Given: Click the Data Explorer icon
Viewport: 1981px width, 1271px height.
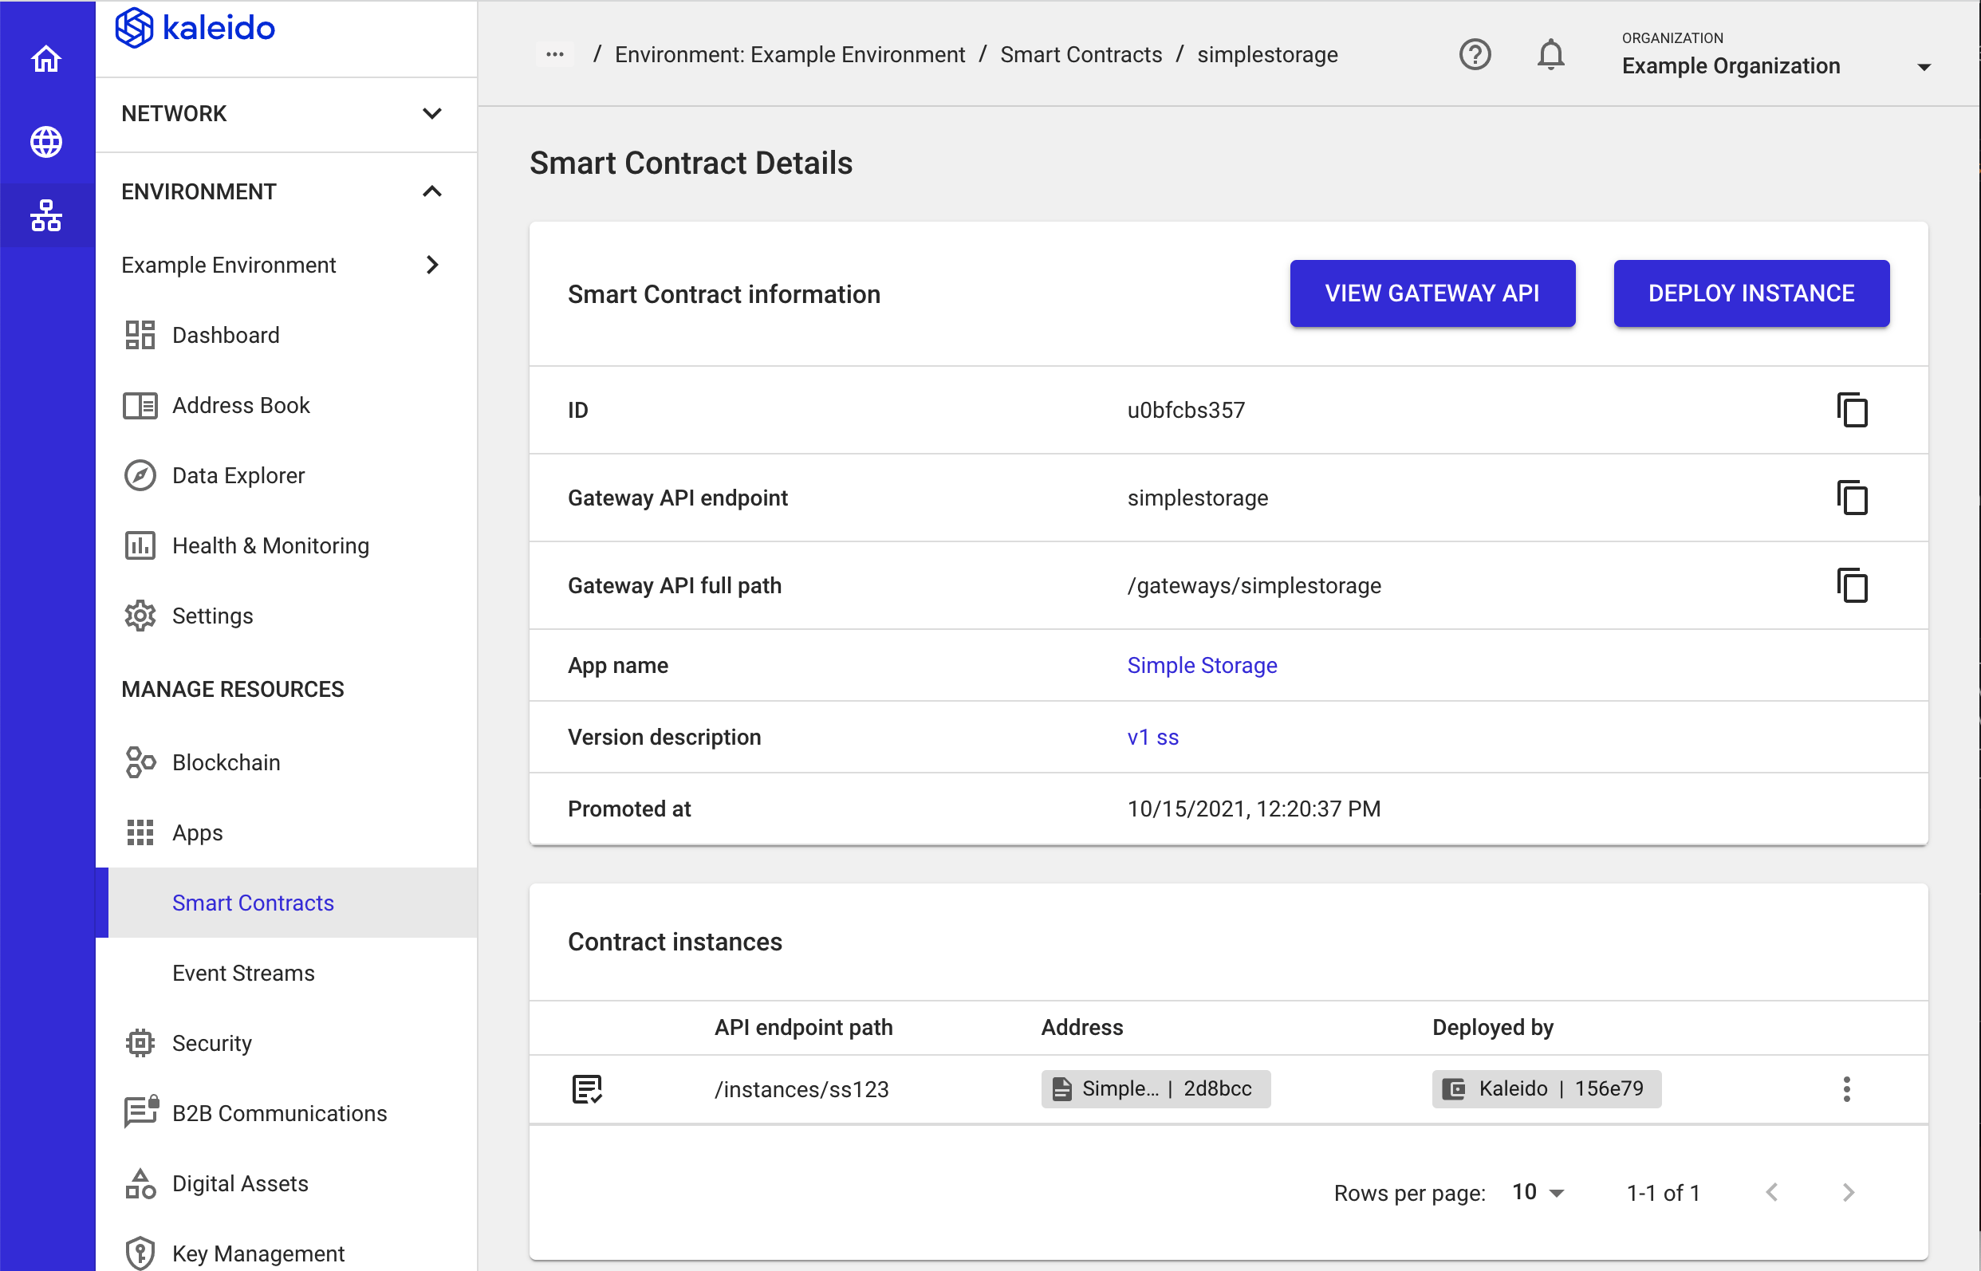Looking at the screenshot, I should [x=140, y=475].
